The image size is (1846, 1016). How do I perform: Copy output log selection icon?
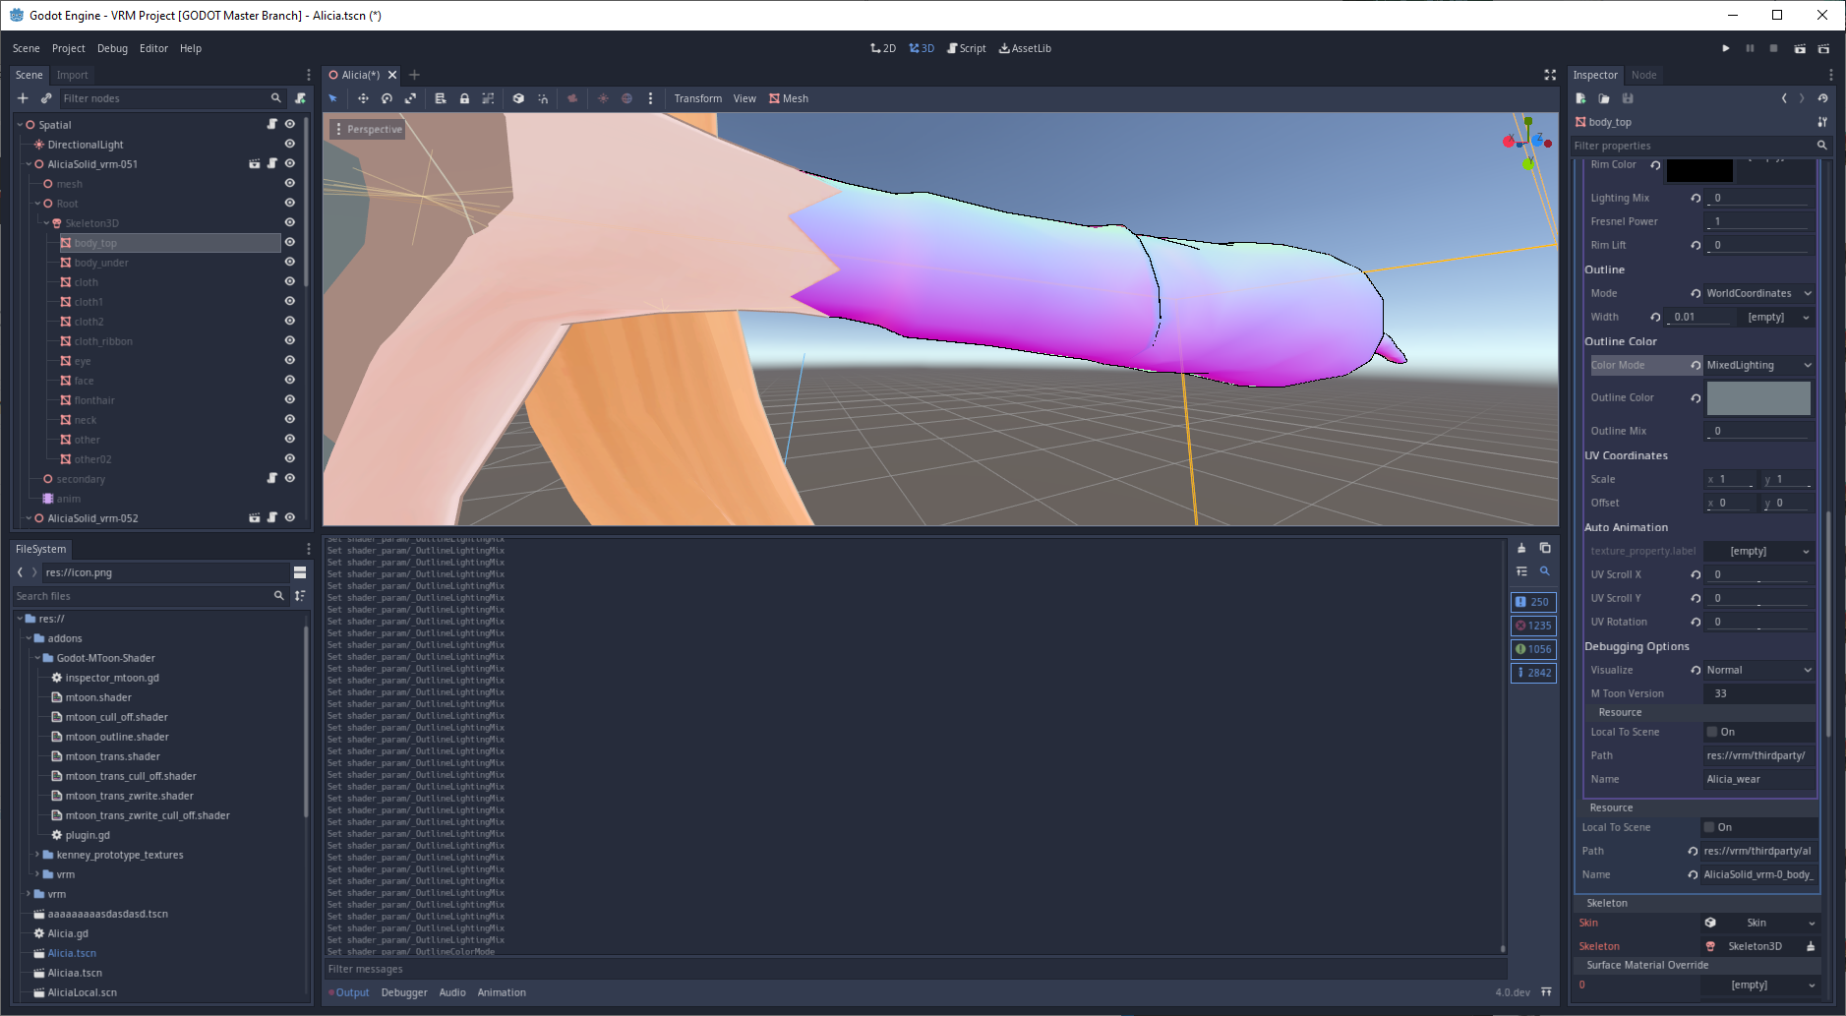[1544, 548]
